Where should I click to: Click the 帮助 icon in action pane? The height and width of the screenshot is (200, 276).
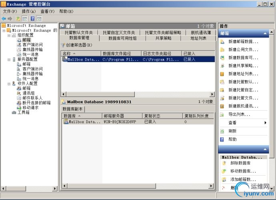[222, 139]
